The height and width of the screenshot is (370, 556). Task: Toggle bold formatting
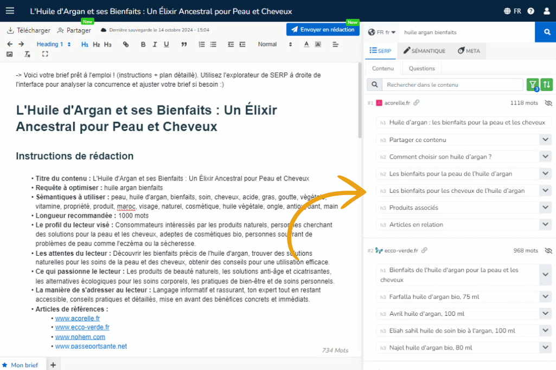tap(143, 44)
